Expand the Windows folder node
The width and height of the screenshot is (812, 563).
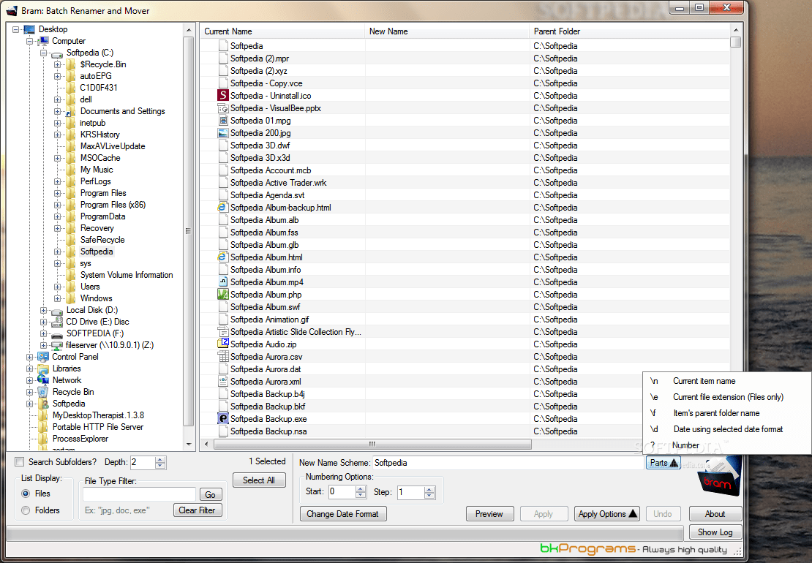(x=58, y=298)
